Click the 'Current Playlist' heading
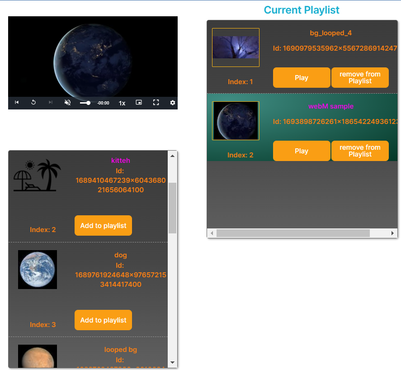This screenshot has height=370, width=401. [302, 10]
